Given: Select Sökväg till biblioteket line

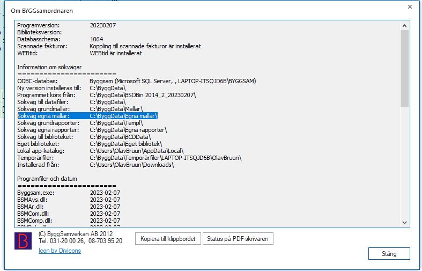Looking at the screenshot, I should pos(84,137).
